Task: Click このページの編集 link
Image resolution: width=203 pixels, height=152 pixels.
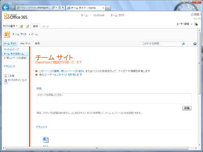Action: (49, 71)
